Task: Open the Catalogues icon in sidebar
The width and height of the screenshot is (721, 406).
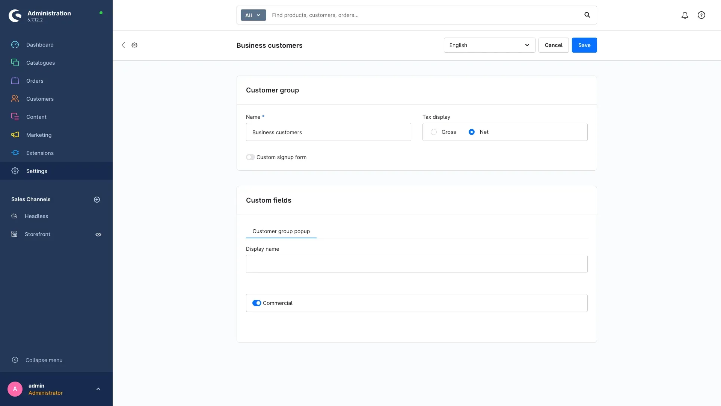Action: coord(15,63)
